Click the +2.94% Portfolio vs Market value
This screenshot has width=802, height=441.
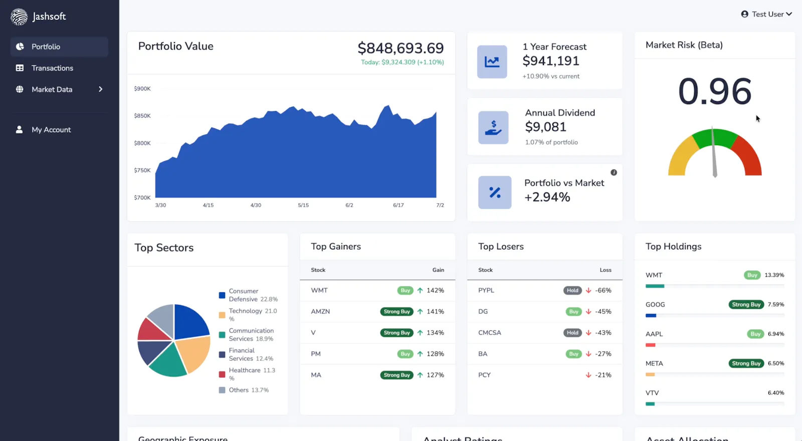click(547, 197)
